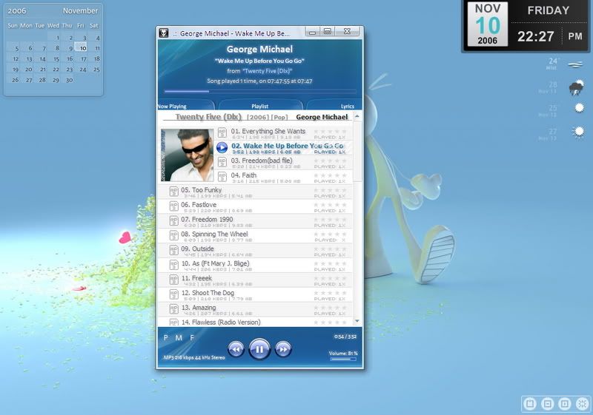Screen dimensions: 593x415
Task: Click the file icon beside 13. Amazing
Action: [x=173, y=309]
